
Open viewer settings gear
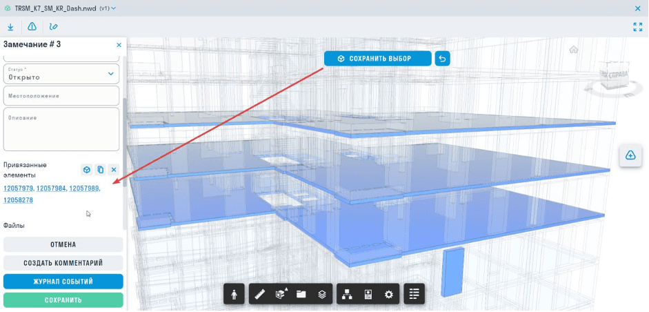(x=389, y=294)
